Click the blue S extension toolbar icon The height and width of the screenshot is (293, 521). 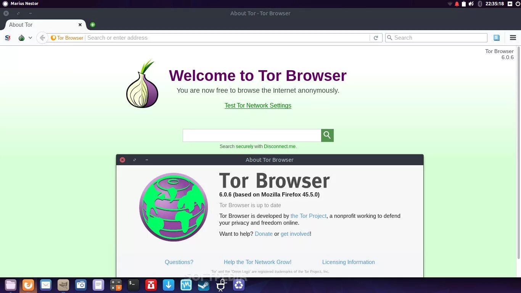coord(496,38)
